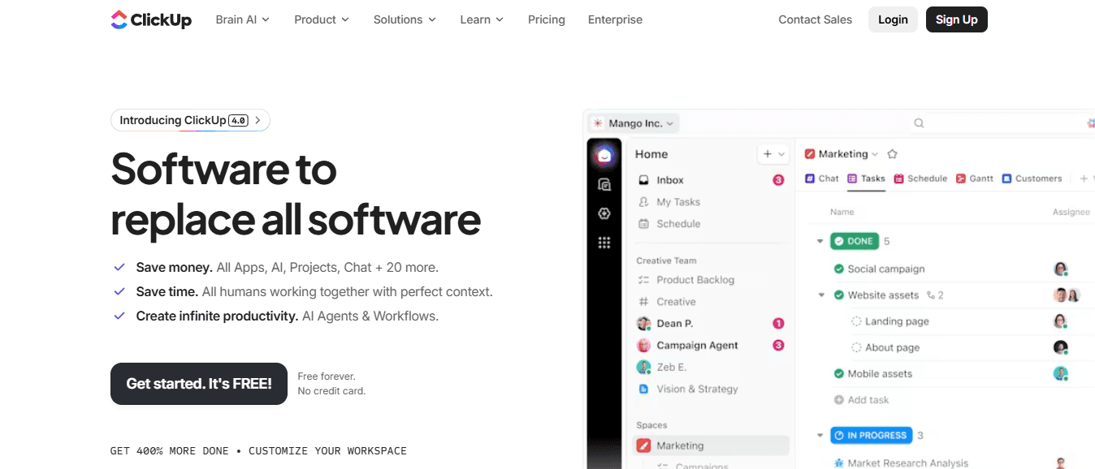Click Add task under Mobile assets
This screenshot has width=1095, height=469.
tap(862, 400)
